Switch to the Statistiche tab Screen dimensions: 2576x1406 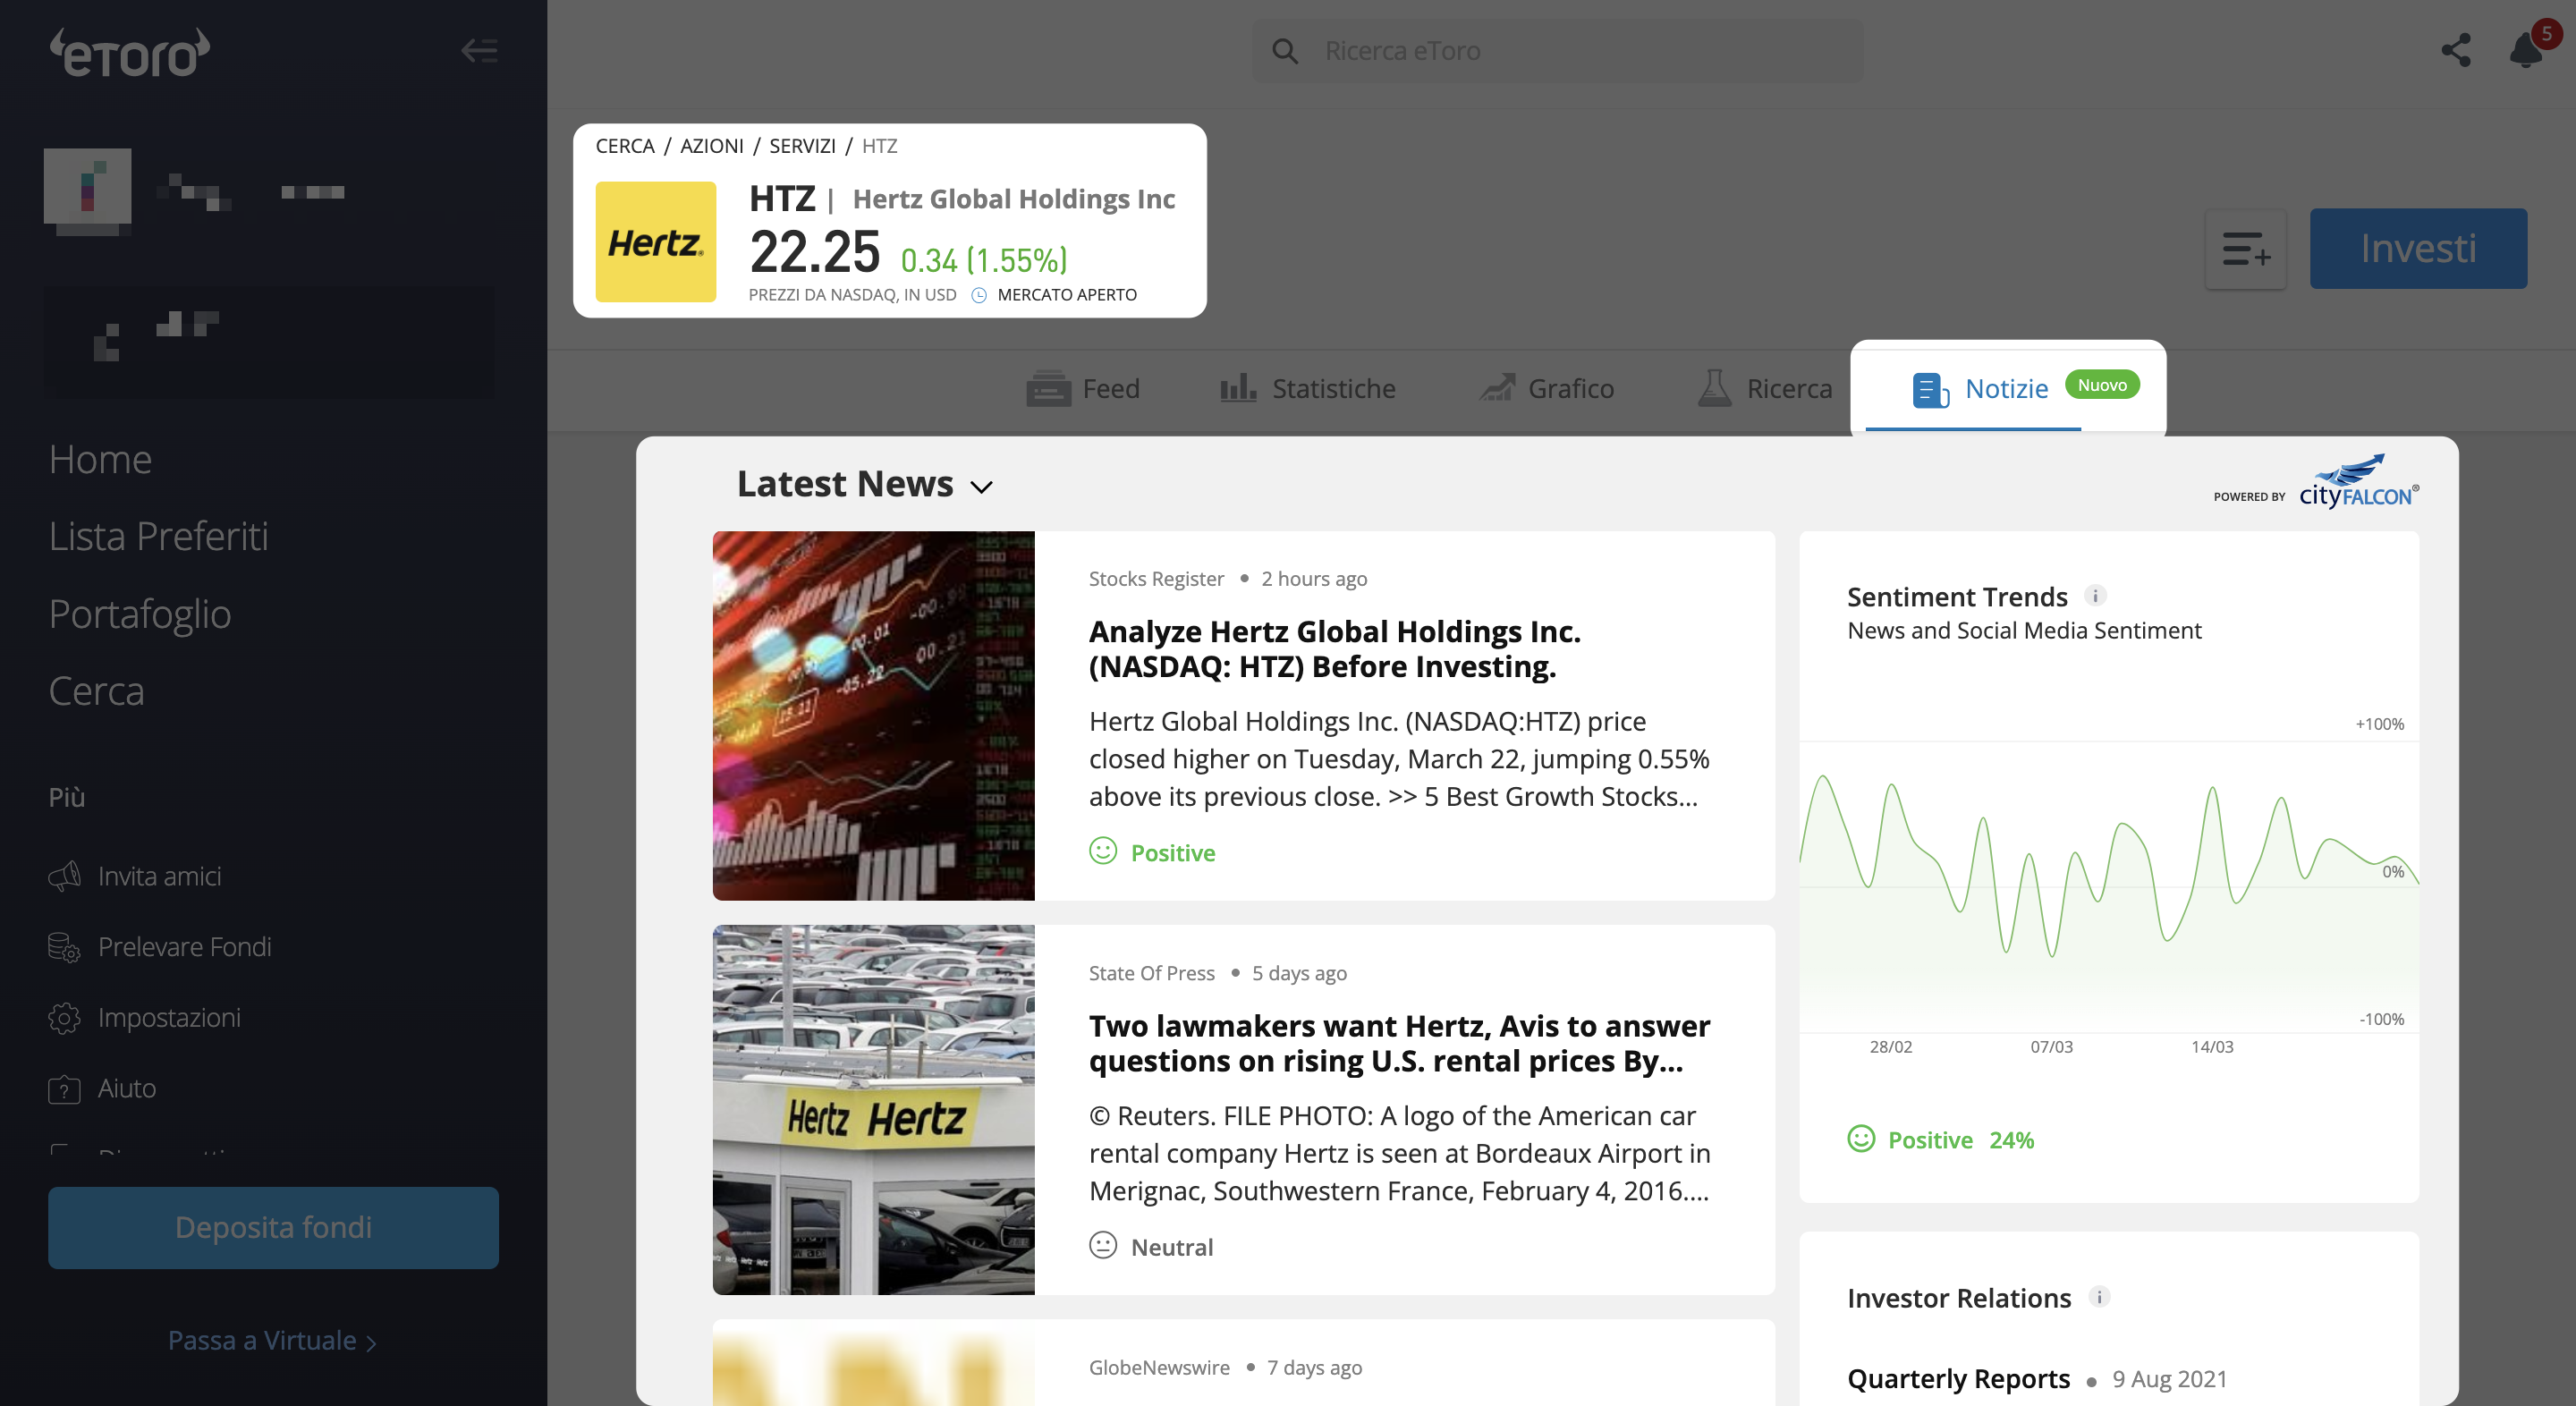coord(1307,388)
